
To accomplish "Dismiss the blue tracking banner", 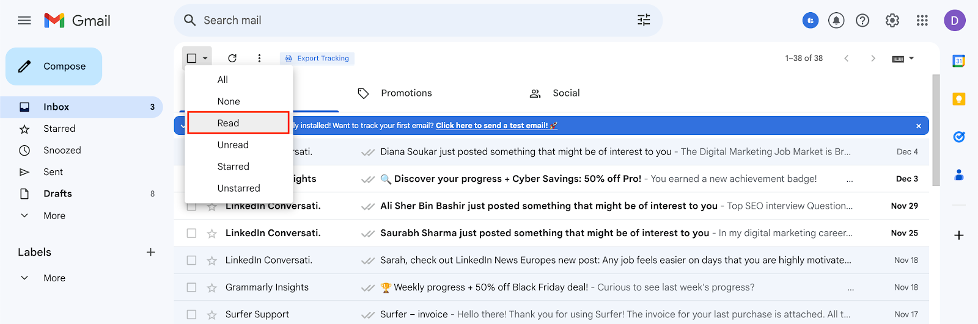I will [x=919, y=126].
